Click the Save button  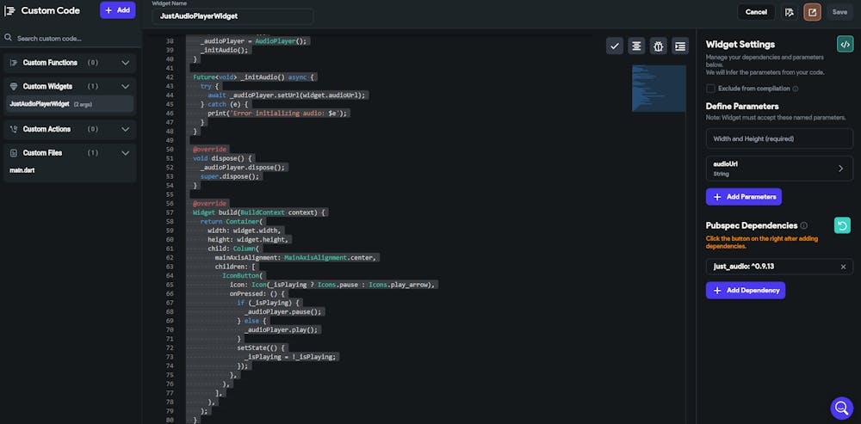(839, 12)
